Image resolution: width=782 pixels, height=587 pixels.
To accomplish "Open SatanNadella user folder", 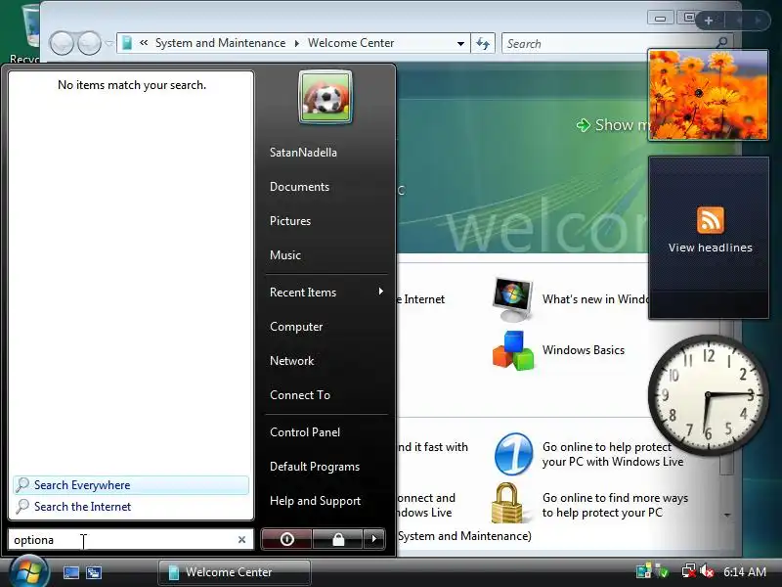I will tap(303, 153).
